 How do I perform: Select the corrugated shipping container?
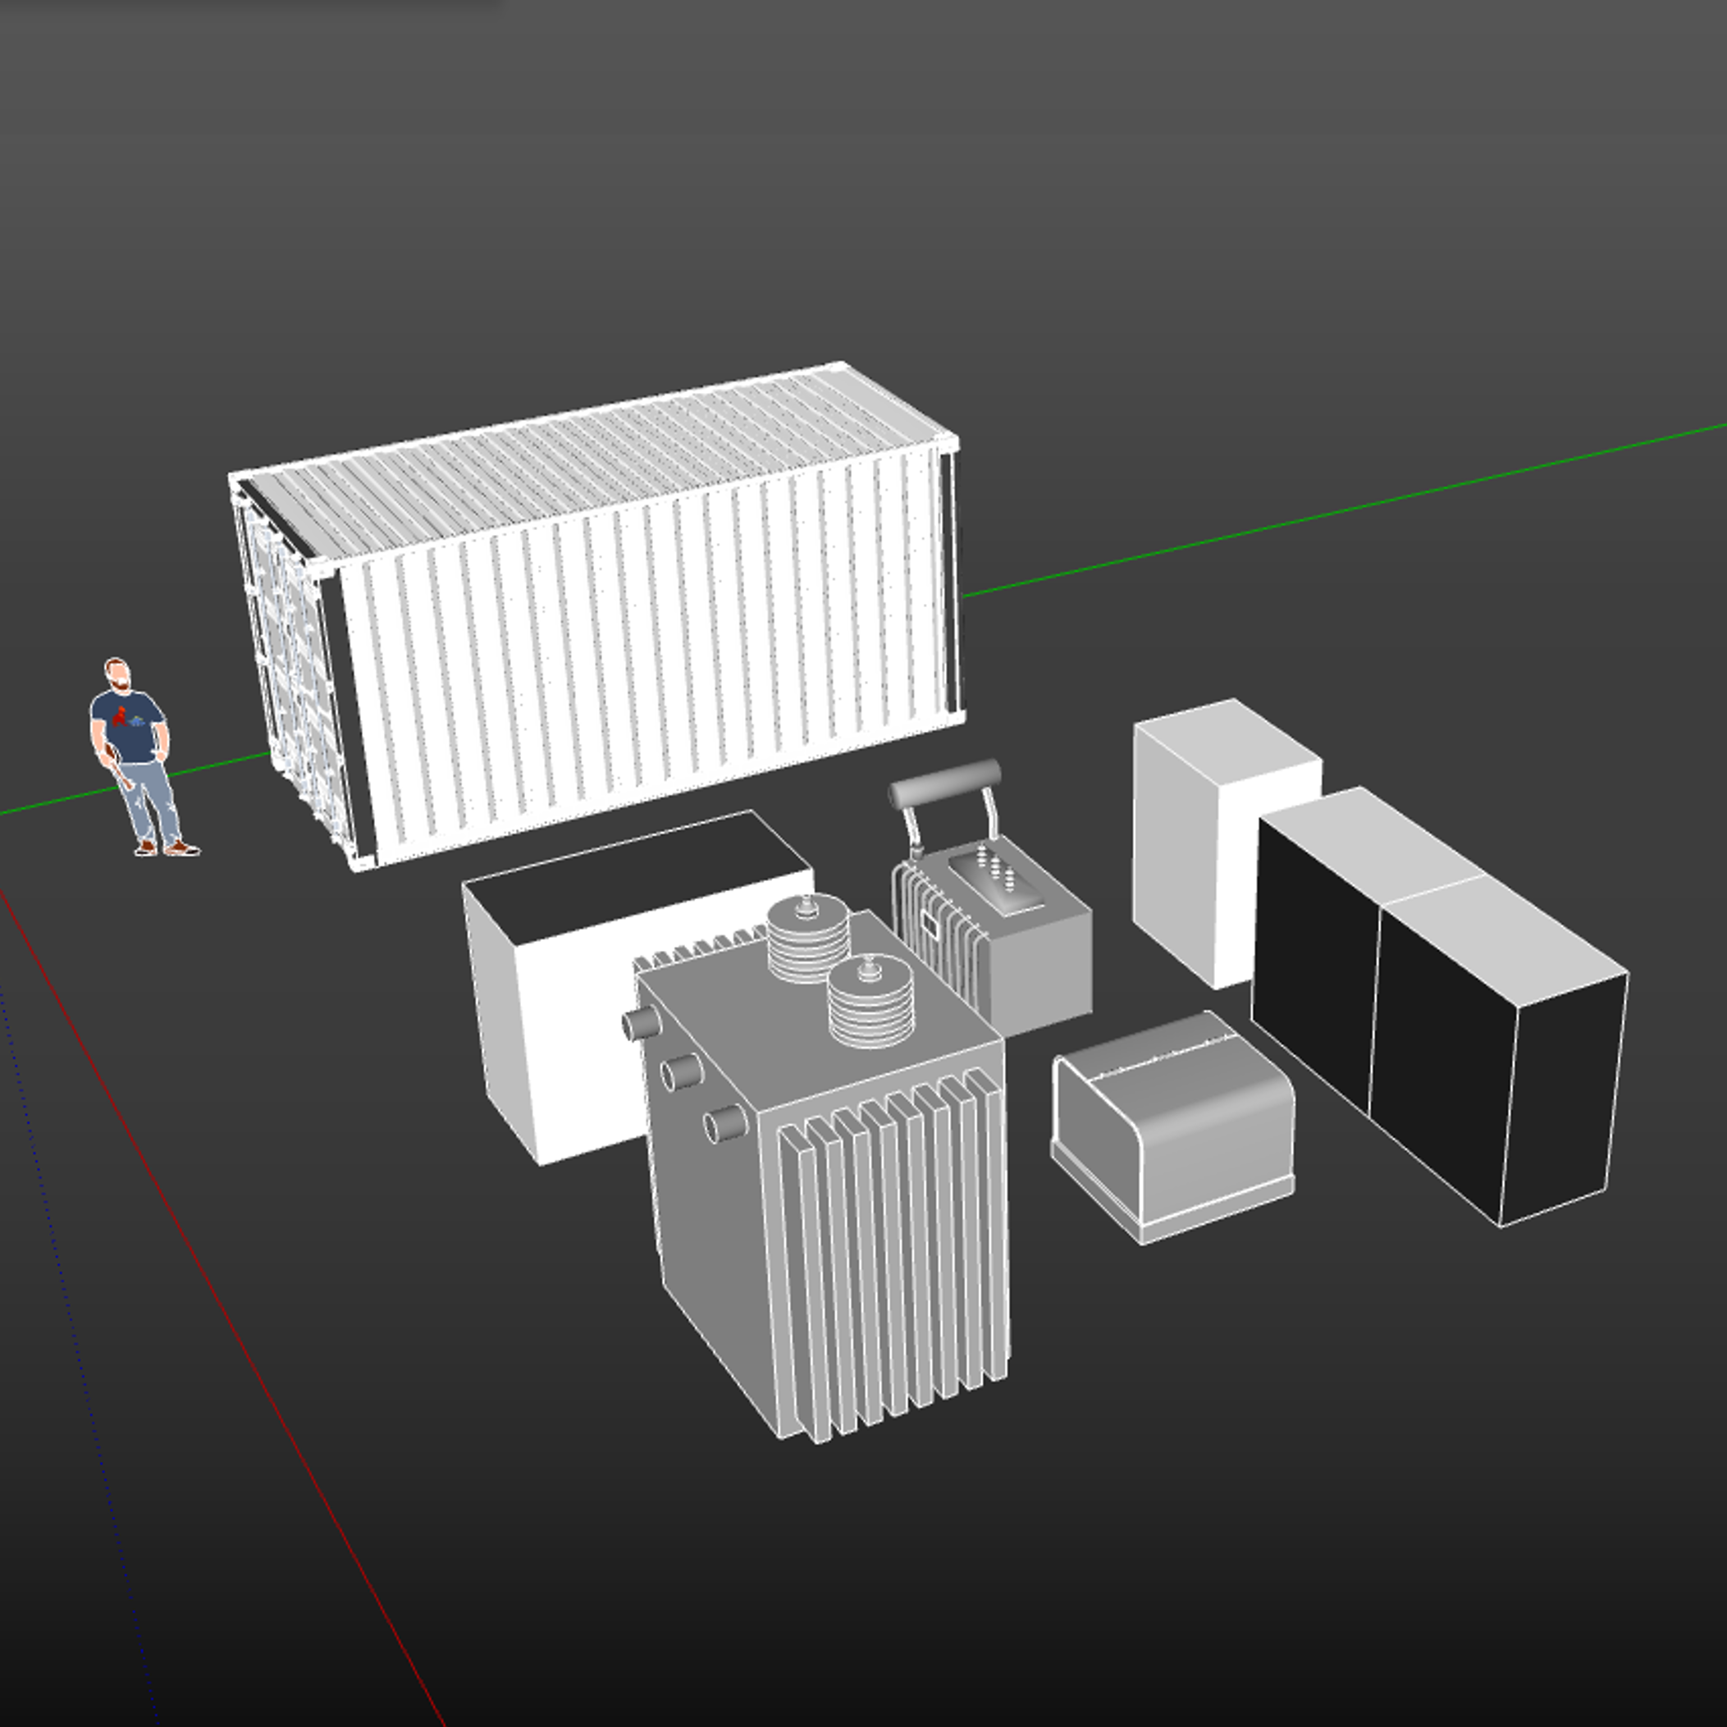(x=596, y=615)
